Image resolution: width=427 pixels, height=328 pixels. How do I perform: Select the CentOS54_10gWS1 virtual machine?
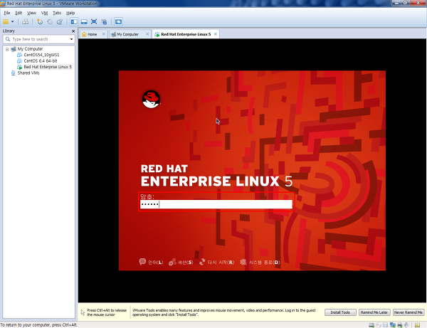pyautogui.click(x=41, y=55)
